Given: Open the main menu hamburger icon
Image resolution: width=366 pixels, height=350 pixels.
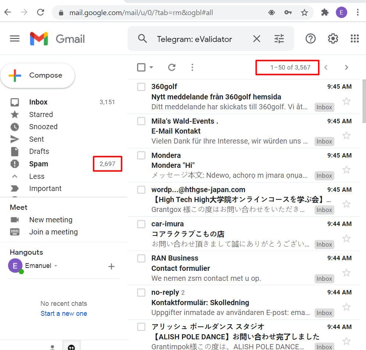Looking at the screenshot, I should tap(15, 39).
